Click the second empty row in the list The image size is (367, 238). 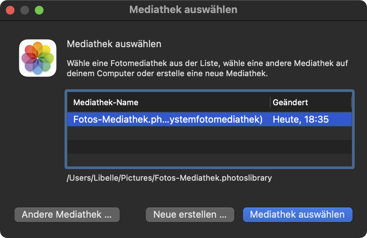(x=209, y=147)
